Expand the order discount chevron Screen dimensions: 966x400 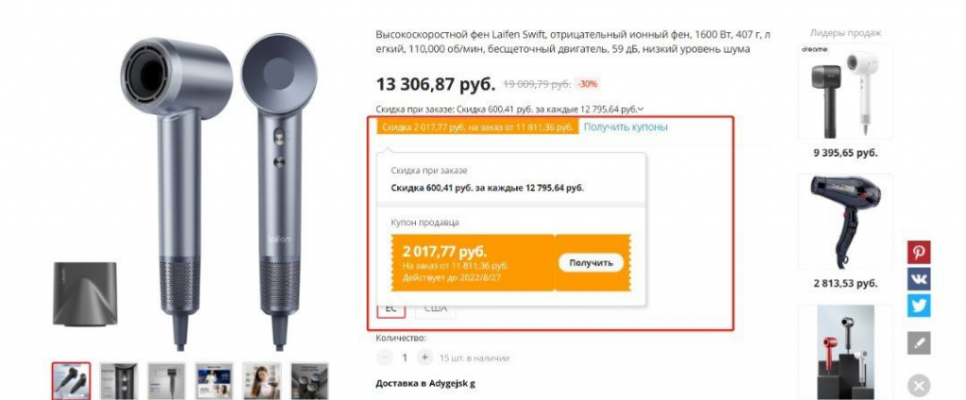641,109
